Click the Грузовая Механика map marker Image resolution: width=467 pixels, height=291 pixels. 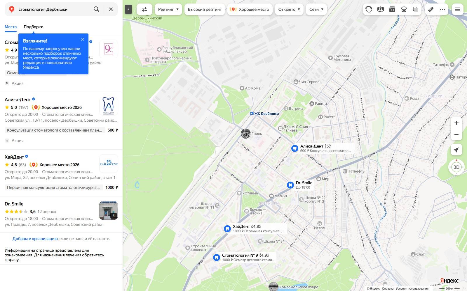click(330, 58)
